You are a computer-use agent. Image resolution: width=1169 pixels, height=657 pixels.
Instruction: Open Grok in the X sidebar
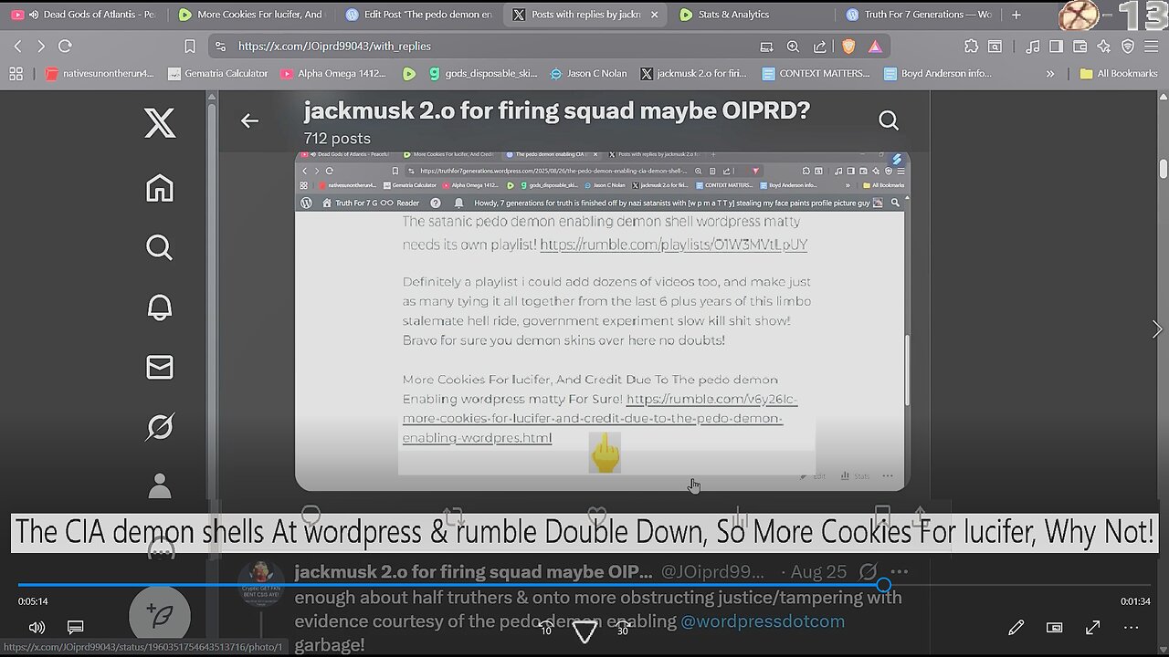click(x=160, y=427)
